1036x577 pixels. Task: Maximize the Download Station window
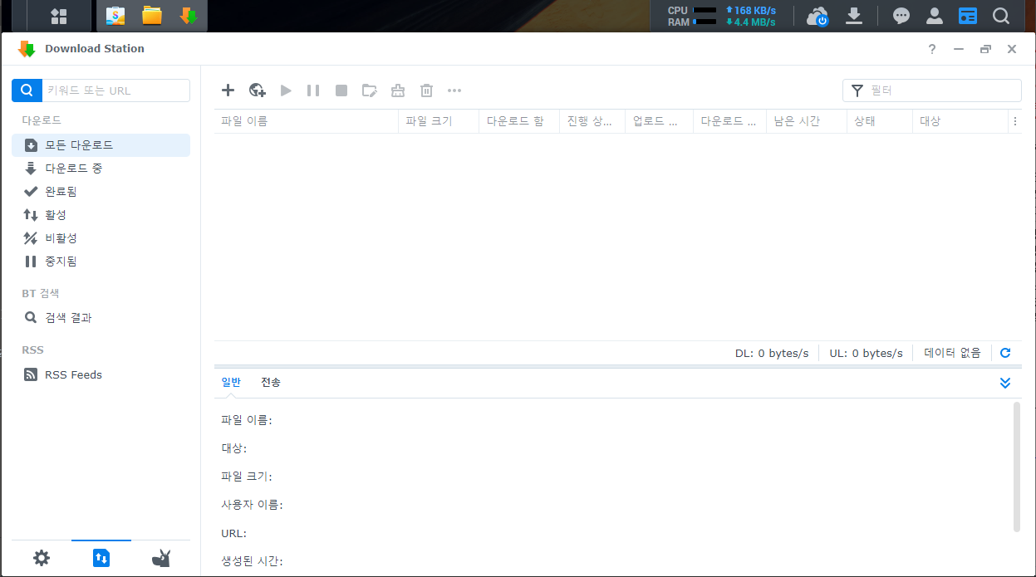tap(985, 49)
